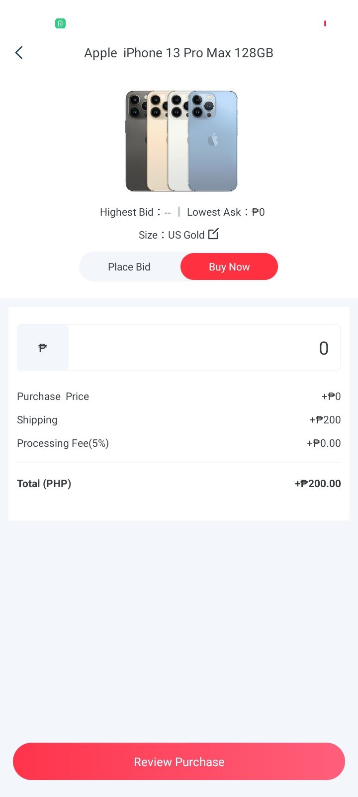Viewport: 358px width, 797px height.
Task: Go back using the left arrow
Action: pyautogui.click(x=19, y=53)
